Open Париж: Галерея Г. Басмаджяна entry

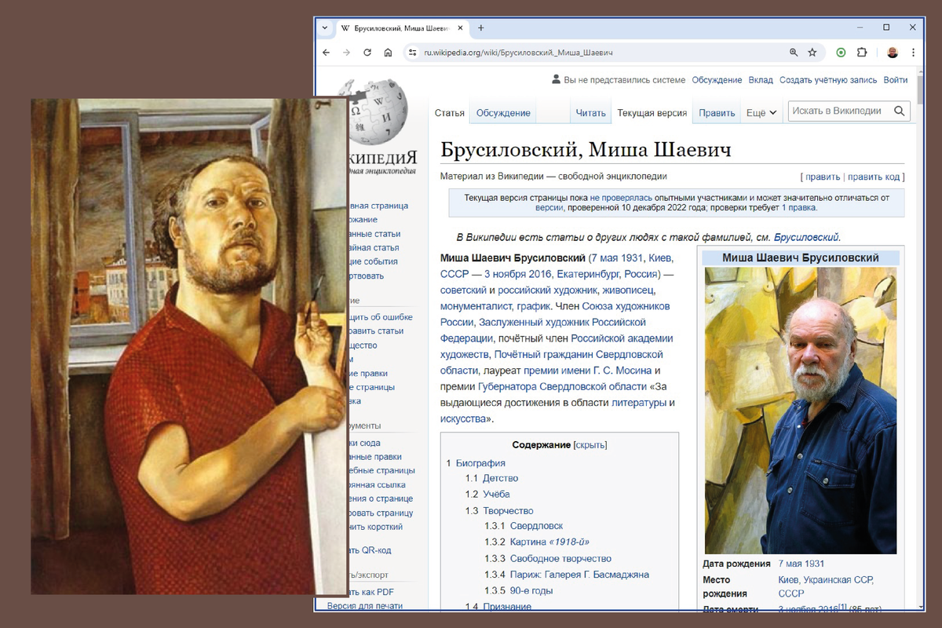pos(579,574)
